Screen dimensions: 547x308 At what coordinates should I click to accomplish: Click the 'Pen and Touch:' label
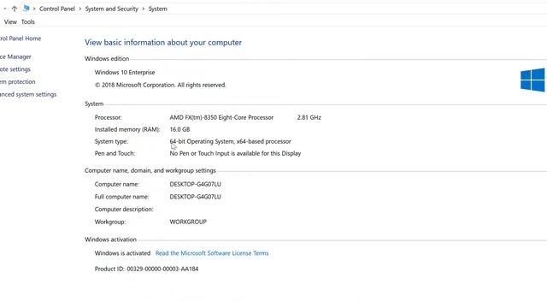[x=115, y=153]
